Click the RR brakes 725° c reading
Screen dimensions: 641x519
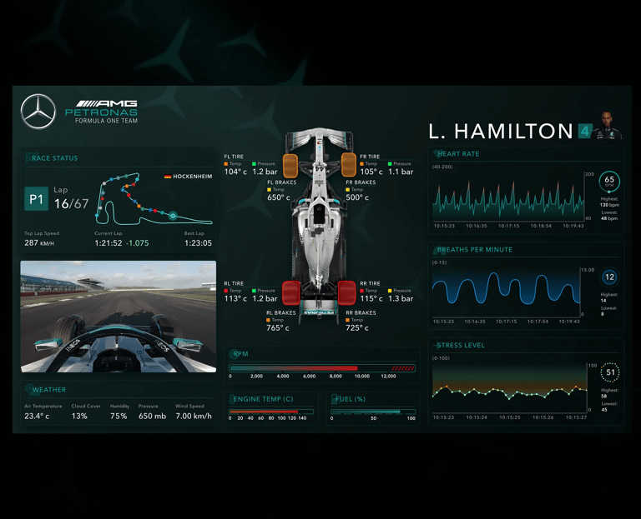[357, 328]
